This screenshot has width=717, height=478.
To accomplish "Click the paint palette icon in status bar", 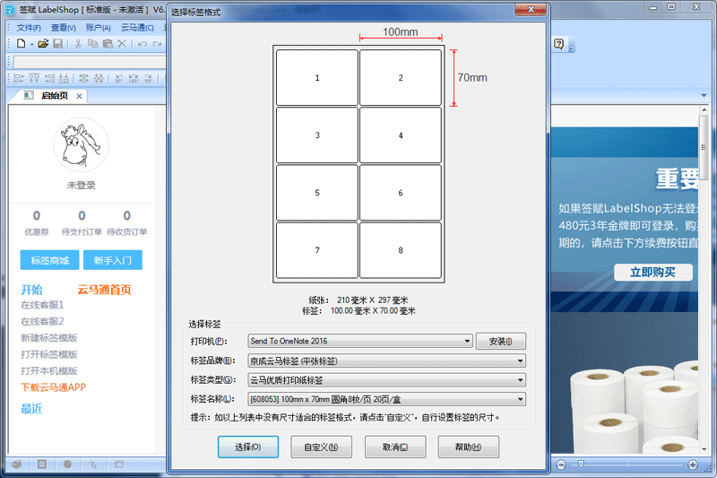I will coord(17,464).
